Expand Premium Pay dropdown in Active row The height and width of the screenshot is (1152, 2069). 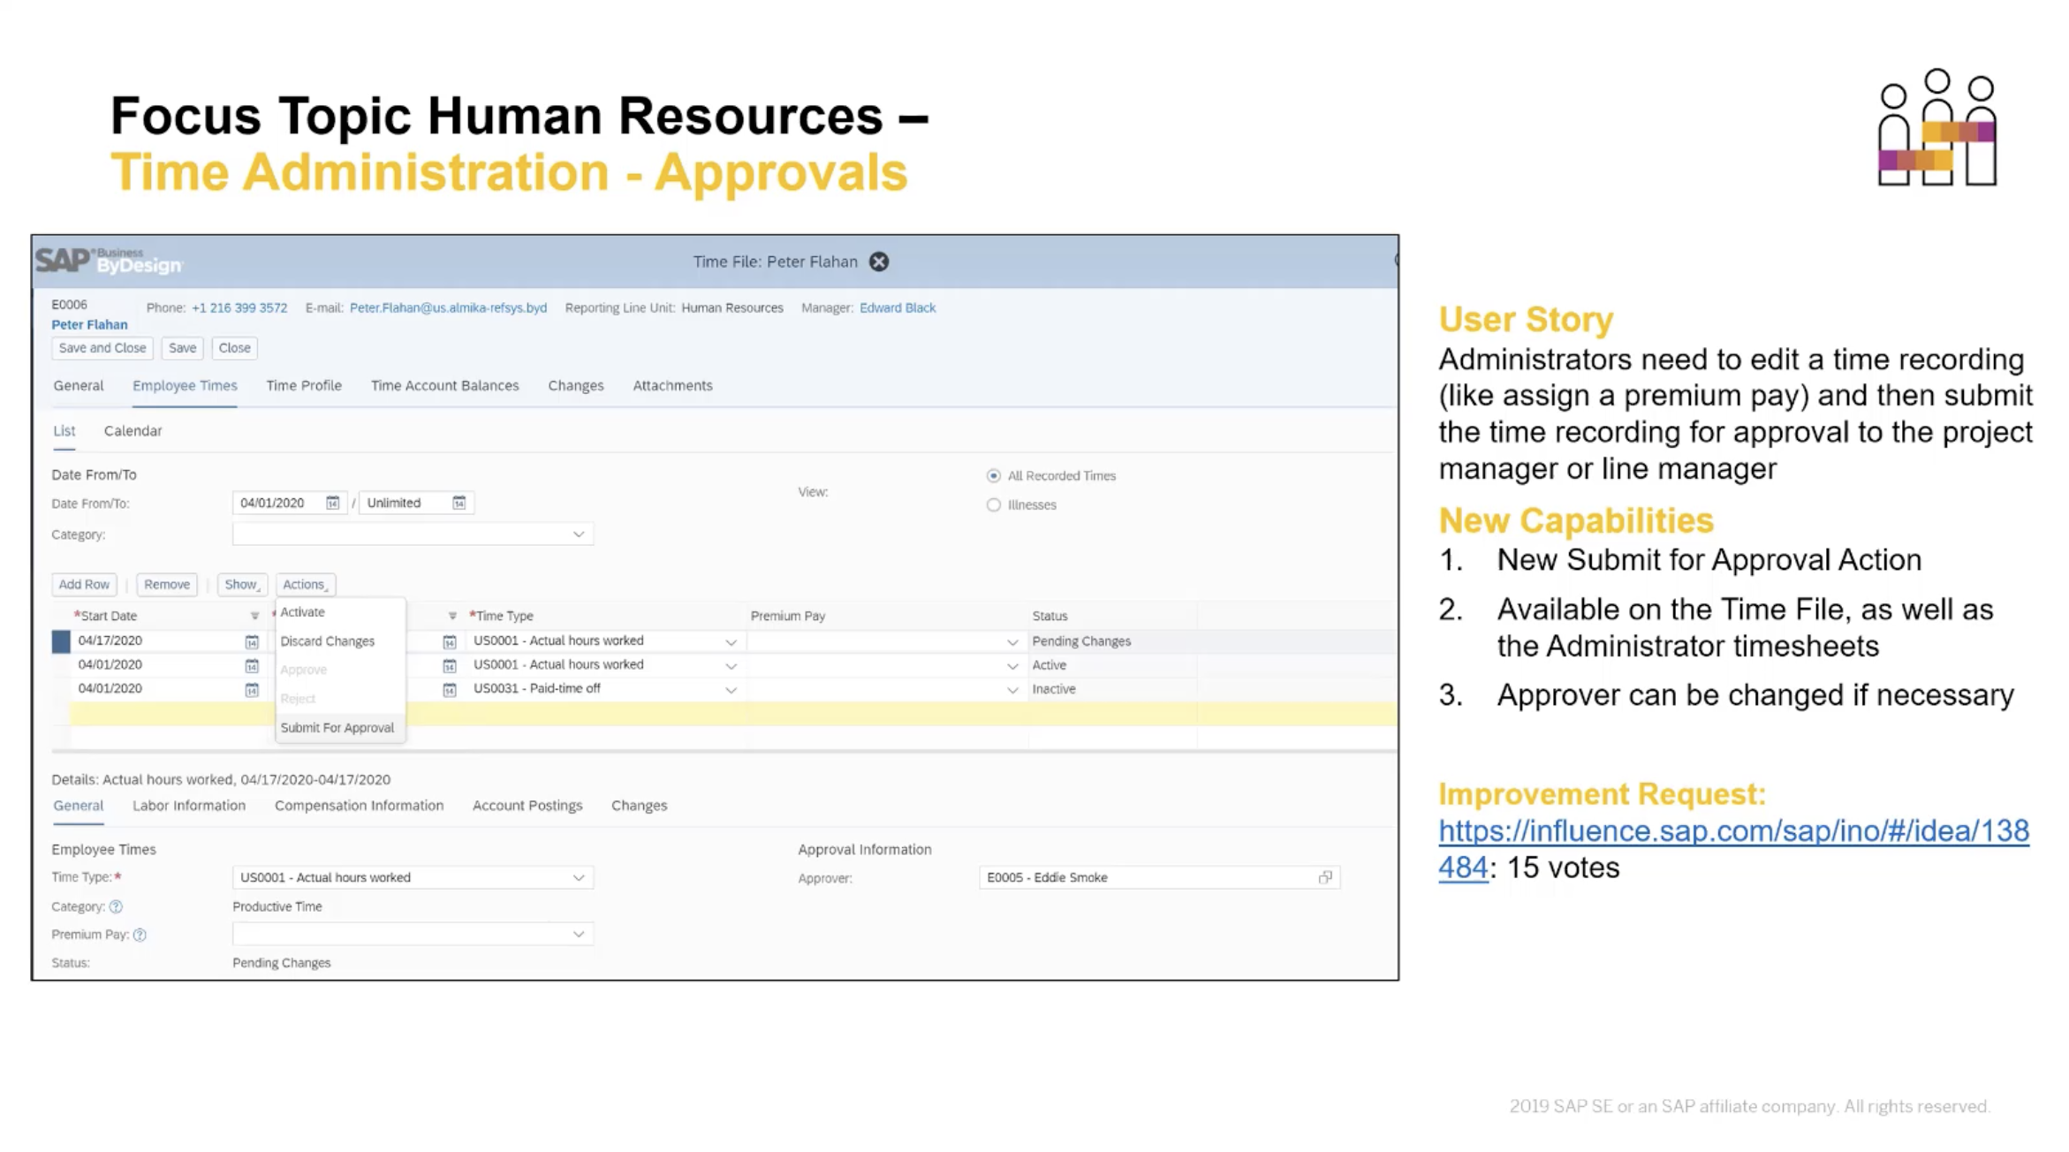1012,665
